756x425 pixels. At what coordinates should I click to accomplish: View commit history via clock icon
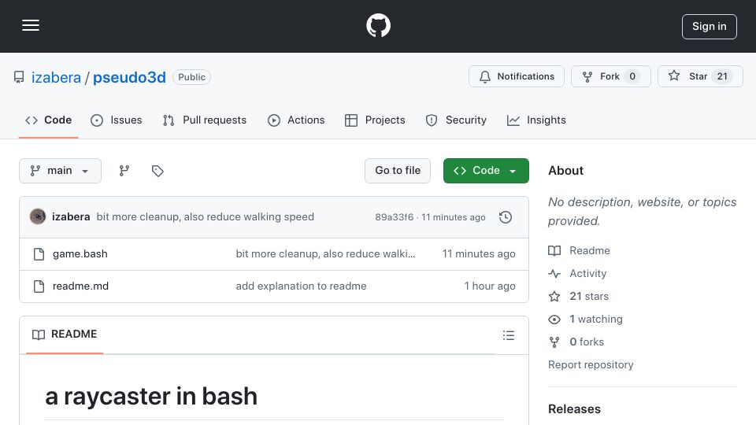[506, 217]
